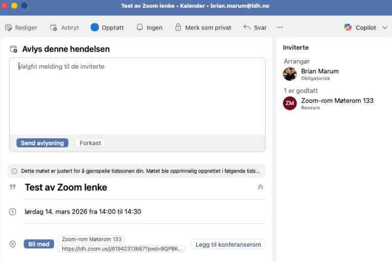Click the clock icon beside the date

[x=12, y=212]
